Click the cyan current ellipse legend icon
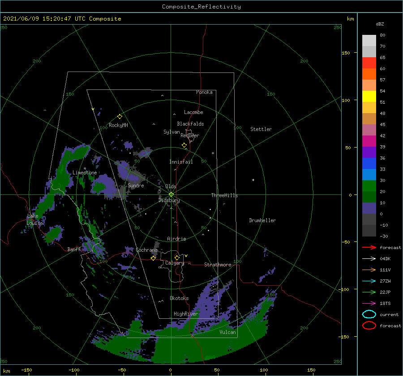 tap(369, 314)
